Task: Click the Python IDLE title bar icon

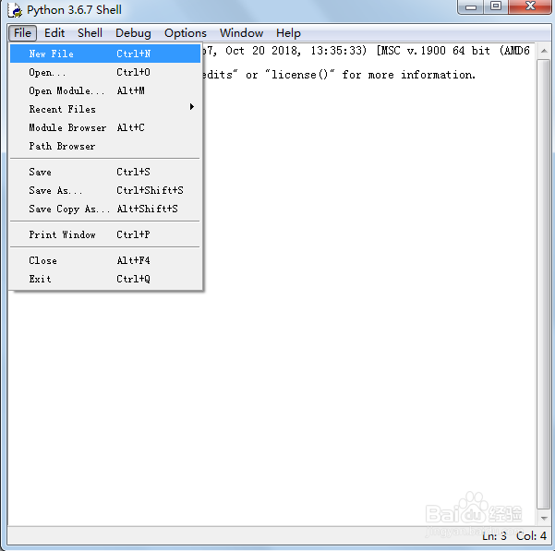Action: [x=15, y=10]
